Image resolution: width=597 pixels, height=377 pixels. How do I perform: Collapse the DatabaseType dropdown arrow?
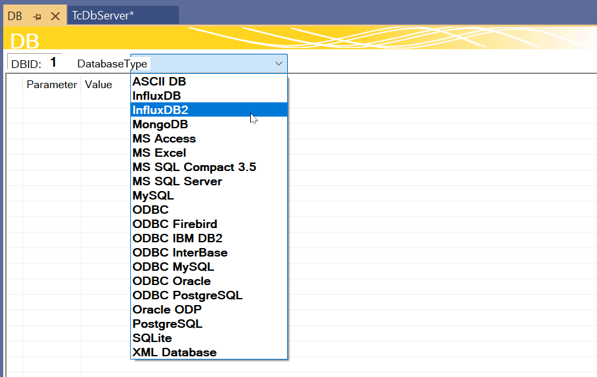coord(279,63)
